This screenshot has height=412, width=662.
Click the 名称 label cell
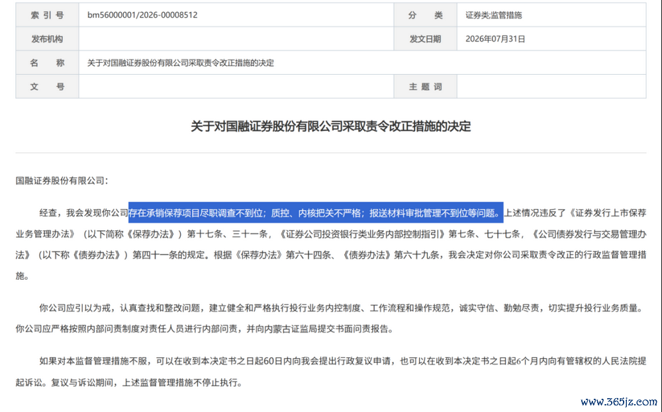coord(47,63)
